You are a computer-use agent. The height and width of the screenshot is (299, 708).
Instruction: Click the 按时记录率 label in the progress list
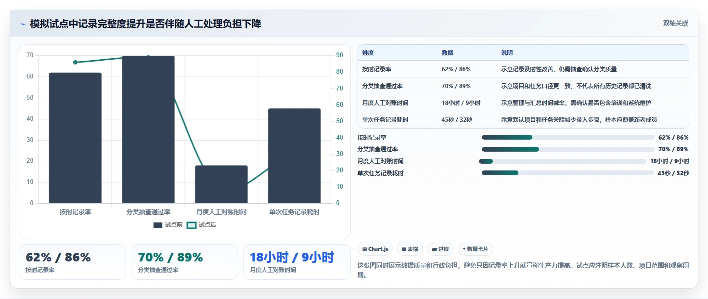(372, 138)
